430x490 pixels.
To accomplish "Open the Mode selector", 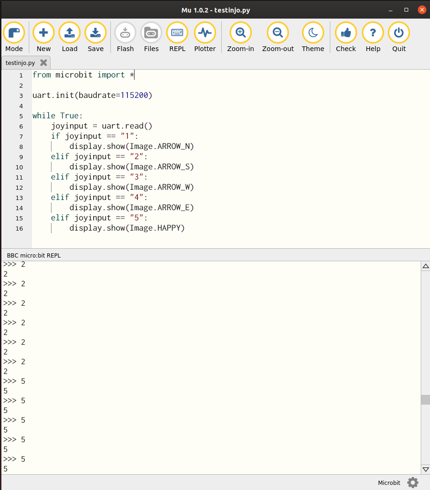I will [x=14, y=37].
